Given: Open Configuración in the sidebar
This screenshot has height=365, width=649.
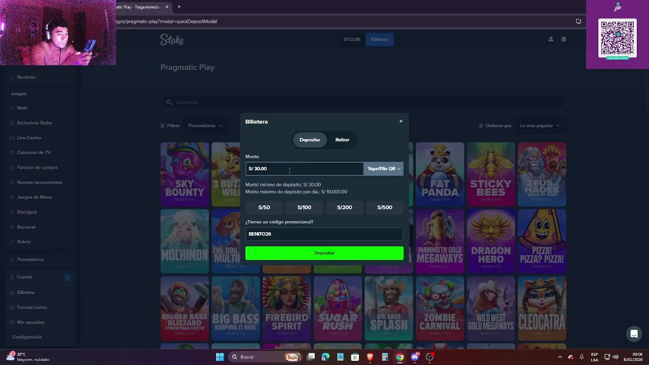Looking at the screenshot, I should (x=27, y=337).
